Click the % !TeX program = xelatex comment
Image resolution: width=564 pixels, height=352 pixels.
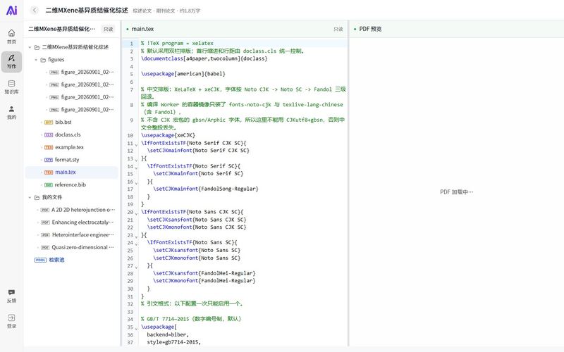click(177, 44)
